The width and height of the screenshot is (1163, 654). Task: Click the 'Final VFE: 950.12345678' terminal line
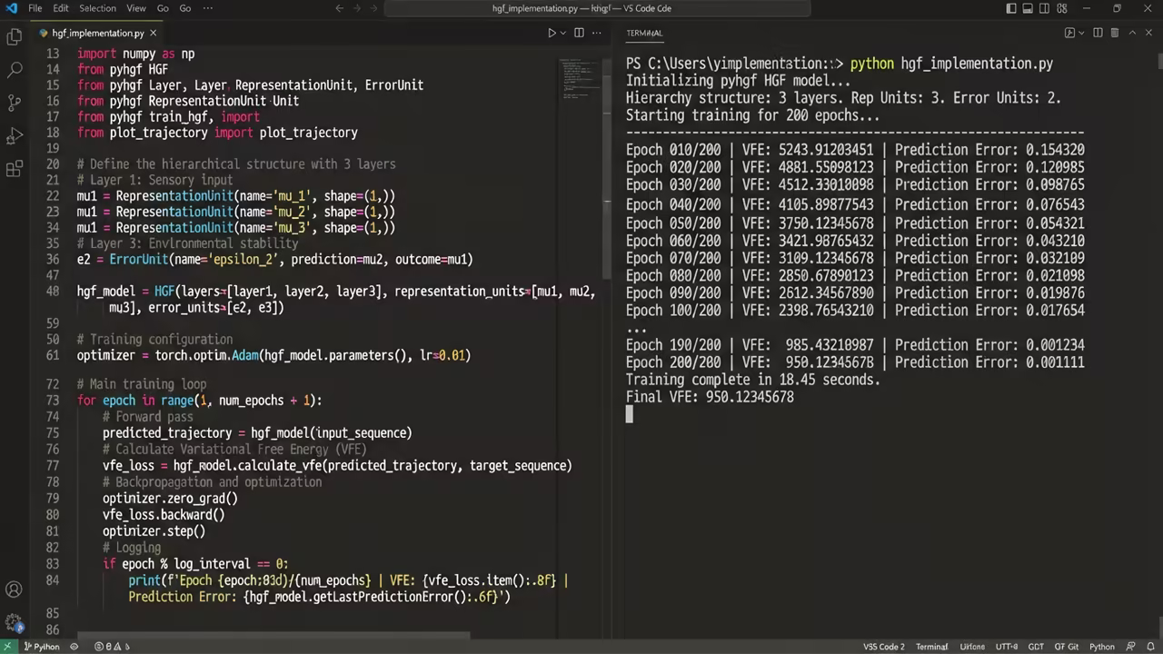click(710, 397)
